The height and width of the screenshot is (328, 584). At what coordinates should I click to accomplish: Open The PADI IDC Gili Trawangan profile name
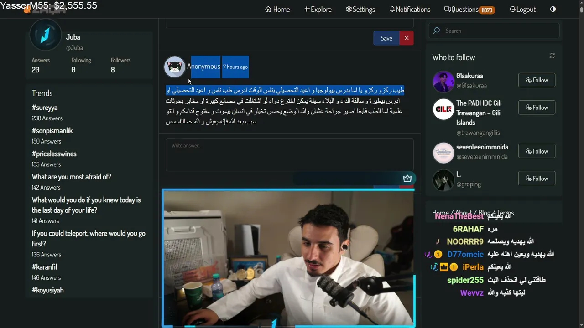coord(479,113)
